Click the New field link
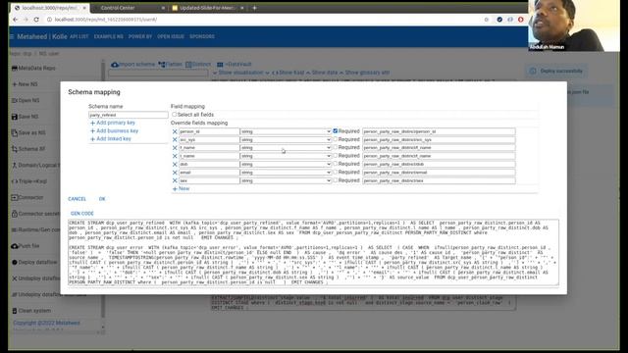Image resolution: width=628 pixels, height=353 pixels. (181, 188)
